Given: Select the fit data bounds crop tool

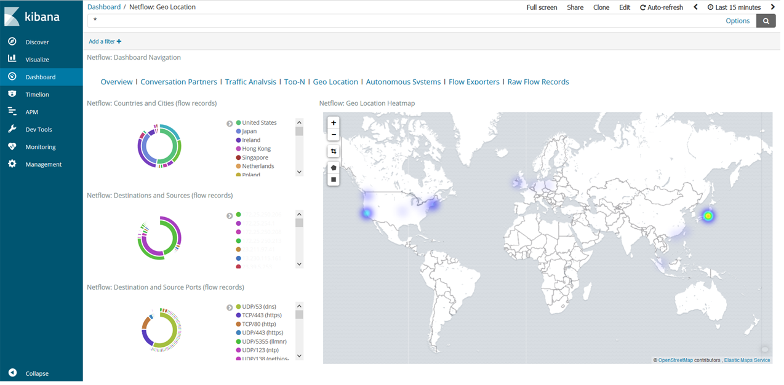Looking at the screenshot, I should point(334,151).
